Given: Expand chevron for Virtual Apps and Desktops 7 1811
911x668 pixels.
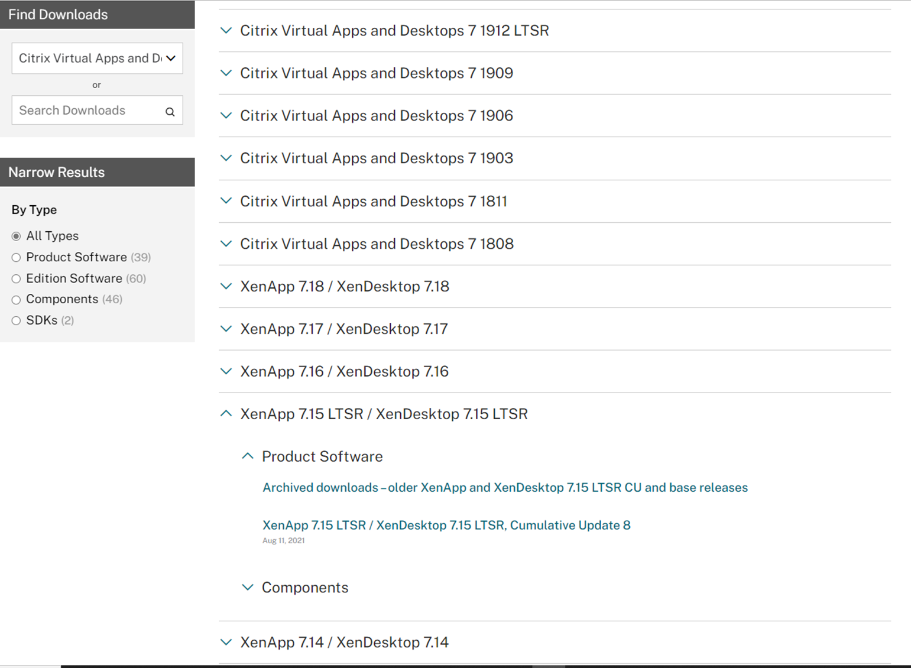Looking at the screenshot, I should click(x=226, y=201).
